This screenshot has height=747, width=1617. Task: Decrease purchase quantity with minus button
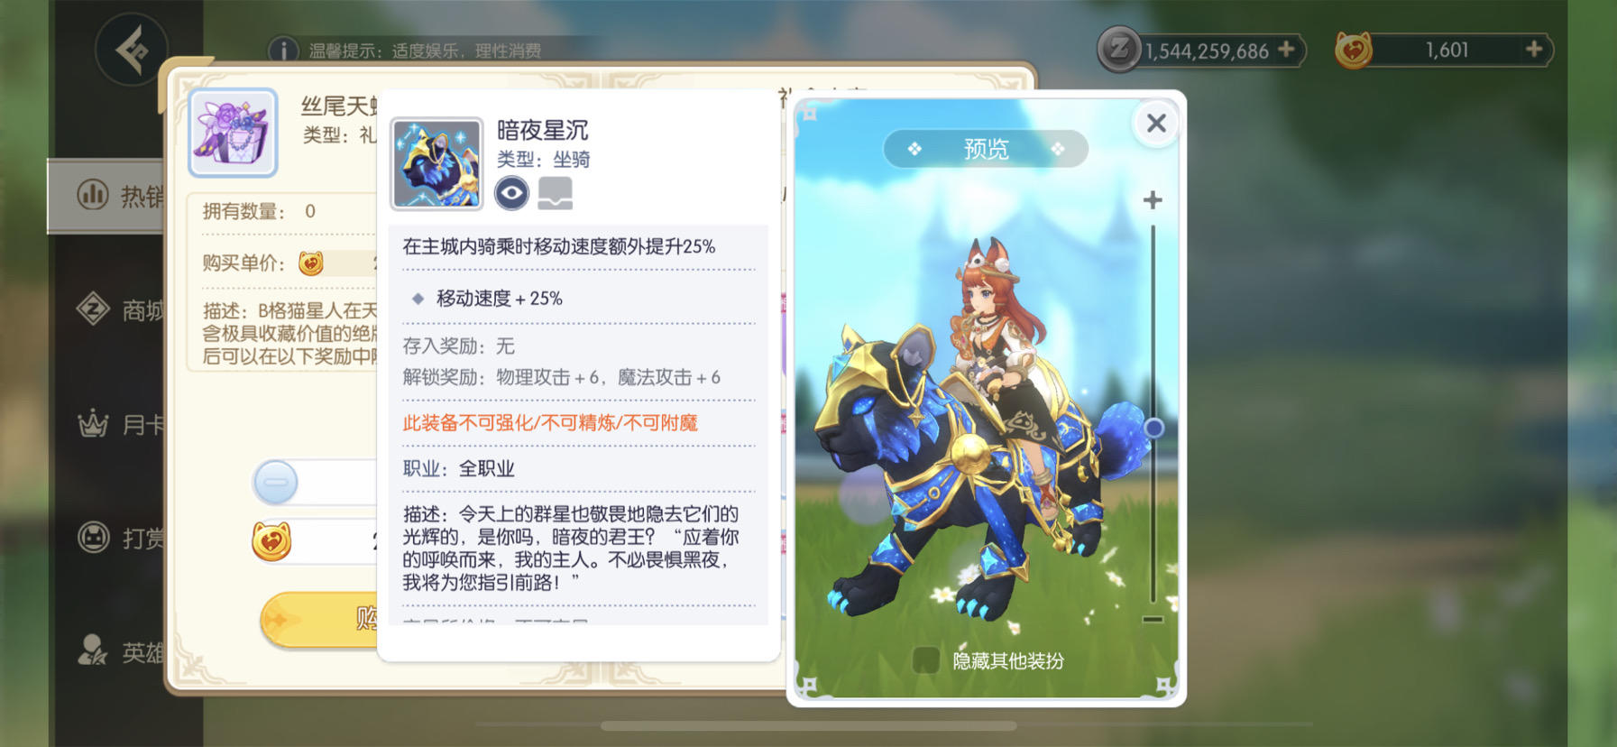coord(276,482)
